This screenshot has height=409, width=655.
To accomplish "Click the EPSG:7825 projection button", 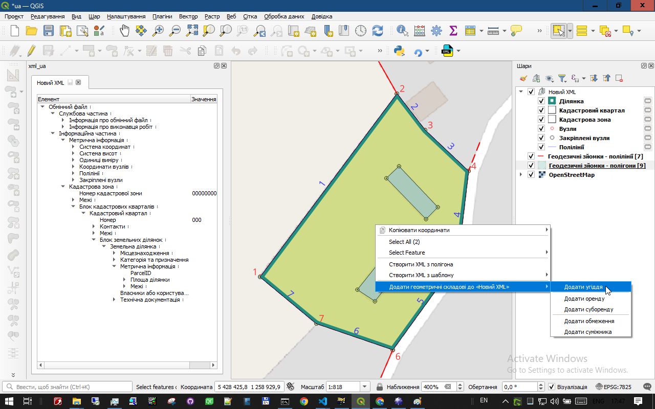I will tap(614, 387).
